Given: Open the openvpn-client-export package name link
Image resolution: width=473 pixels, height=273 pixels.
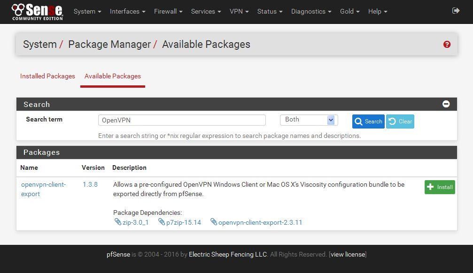Looking at the screenshot, I should pos(43,189).
